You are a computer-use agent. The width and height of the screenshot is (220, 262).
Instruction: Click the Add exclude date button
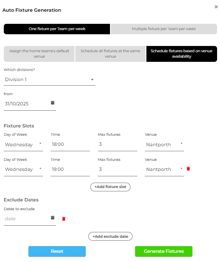[x=110, y=236]
